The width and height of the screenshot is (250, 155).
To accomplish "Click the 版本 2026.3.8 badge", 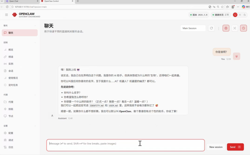I will (x=199, y=15).
